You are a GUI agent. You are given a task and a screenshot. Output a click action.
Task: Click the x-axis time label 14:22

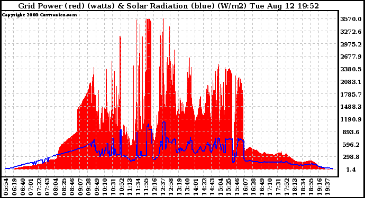(x=204, y=187)
